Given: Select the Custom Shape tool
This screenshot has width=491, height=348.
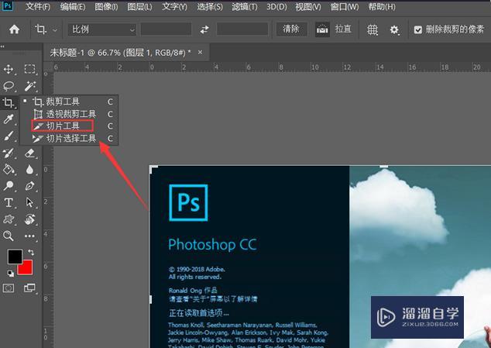Looking at the screenshot, I should (x=9, y=219).
